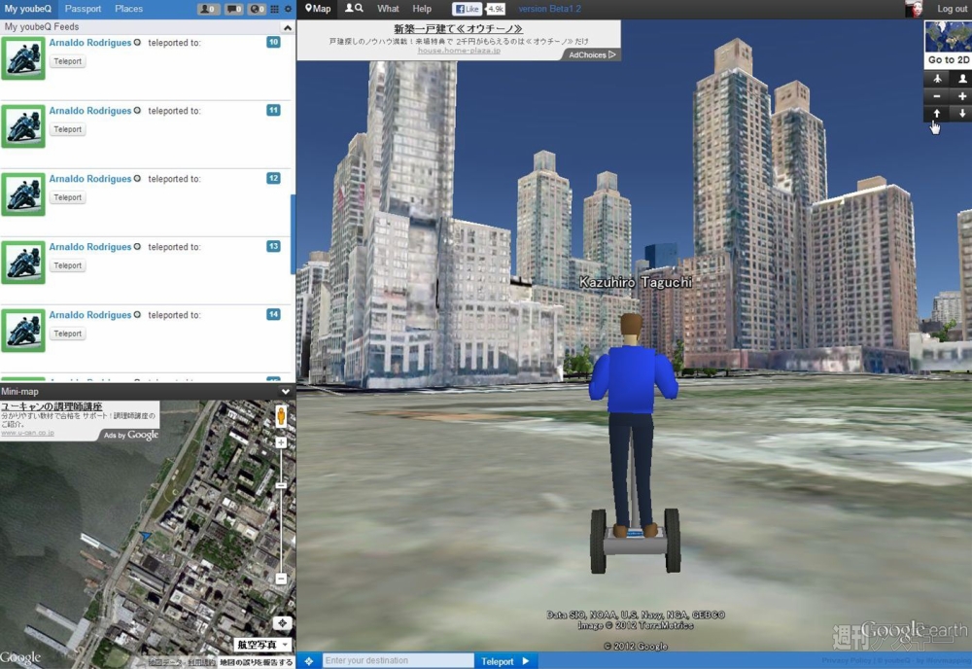Viewport: 972px width, 669px height.
Task: Open Arnaldo Rodrigues avatar thumbnail beside badge 11
Action: (x=23, y=126)
